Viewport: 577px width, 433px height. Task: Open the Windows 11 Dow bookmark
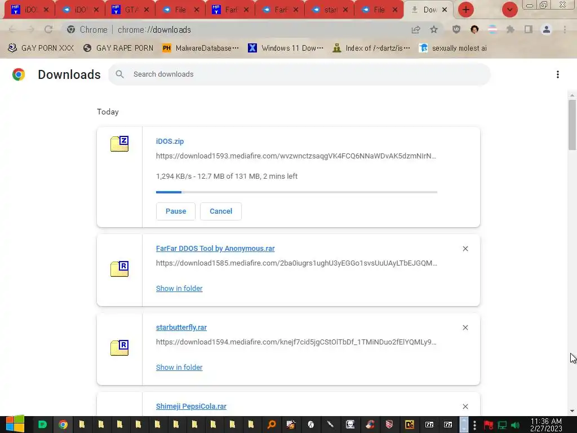286,48
